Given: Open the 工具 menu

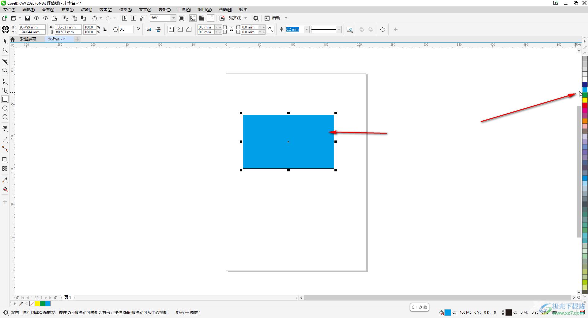Looking at the screenshot, I should (184, 9).
